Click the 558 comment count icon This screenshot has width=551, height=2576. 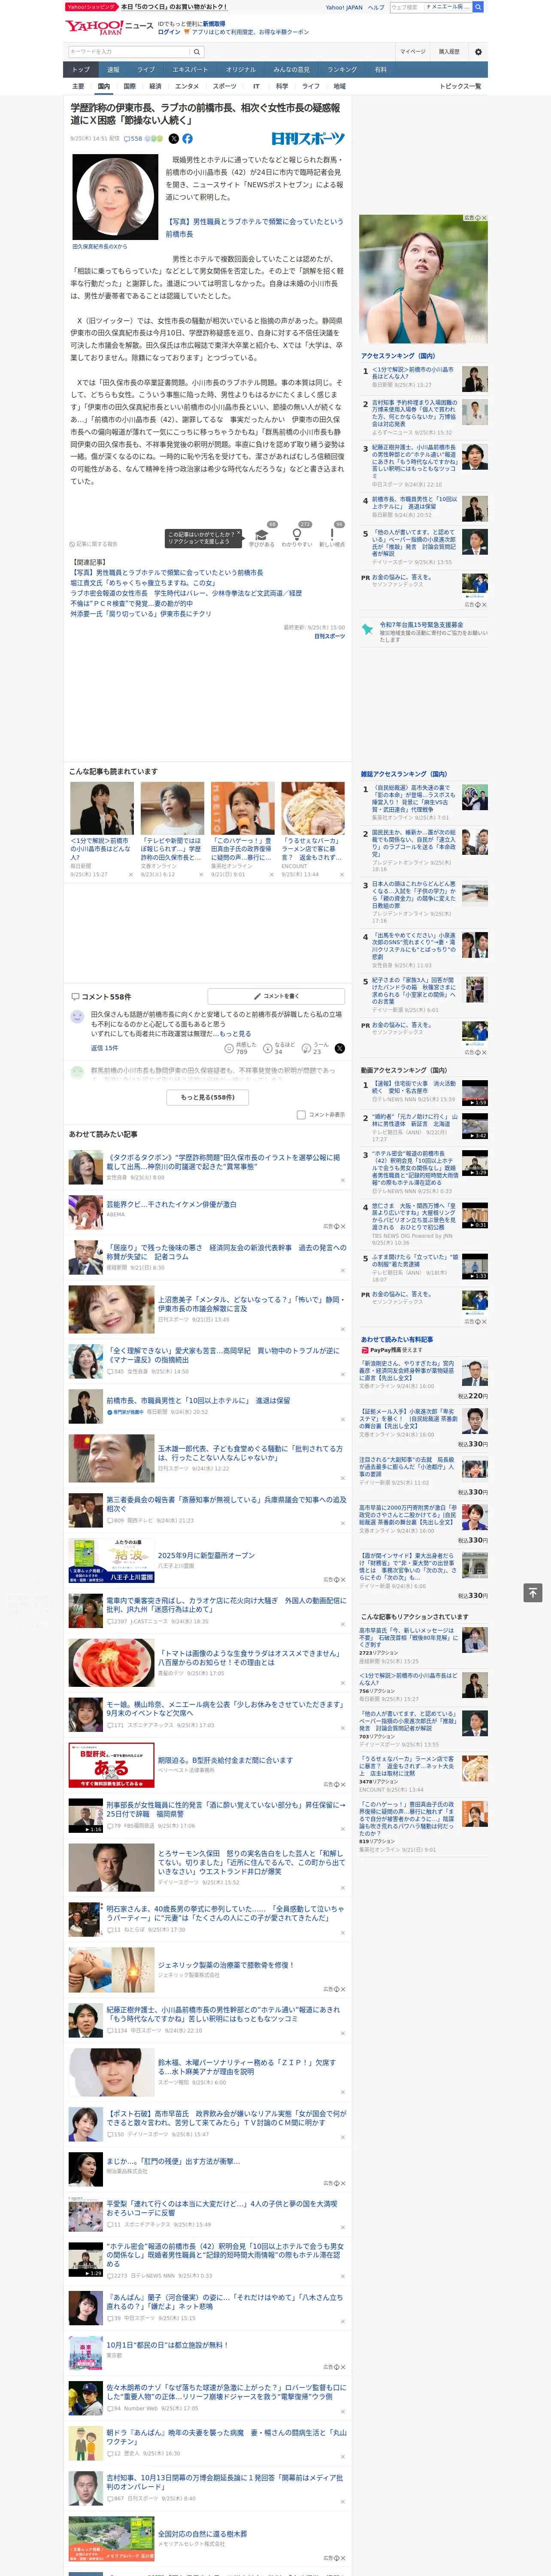pyautogui.click(x=133, y=139)
